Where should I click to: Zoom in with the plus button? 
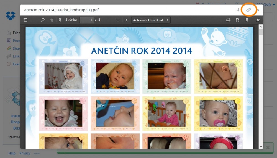tap(126, 20)
